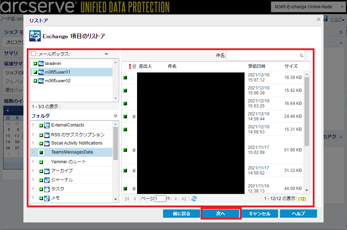The image size is (347, 230).
Task: Click the memo folder icon (メモ)
Action: [x=47, y=198]
